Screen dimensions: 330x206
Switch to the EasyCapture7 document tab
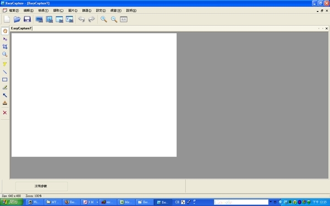pos(21,29)
